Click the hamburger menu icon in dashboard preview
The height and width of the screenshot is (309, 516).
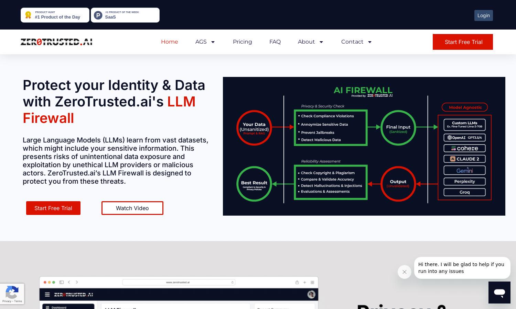coord(47,295)
